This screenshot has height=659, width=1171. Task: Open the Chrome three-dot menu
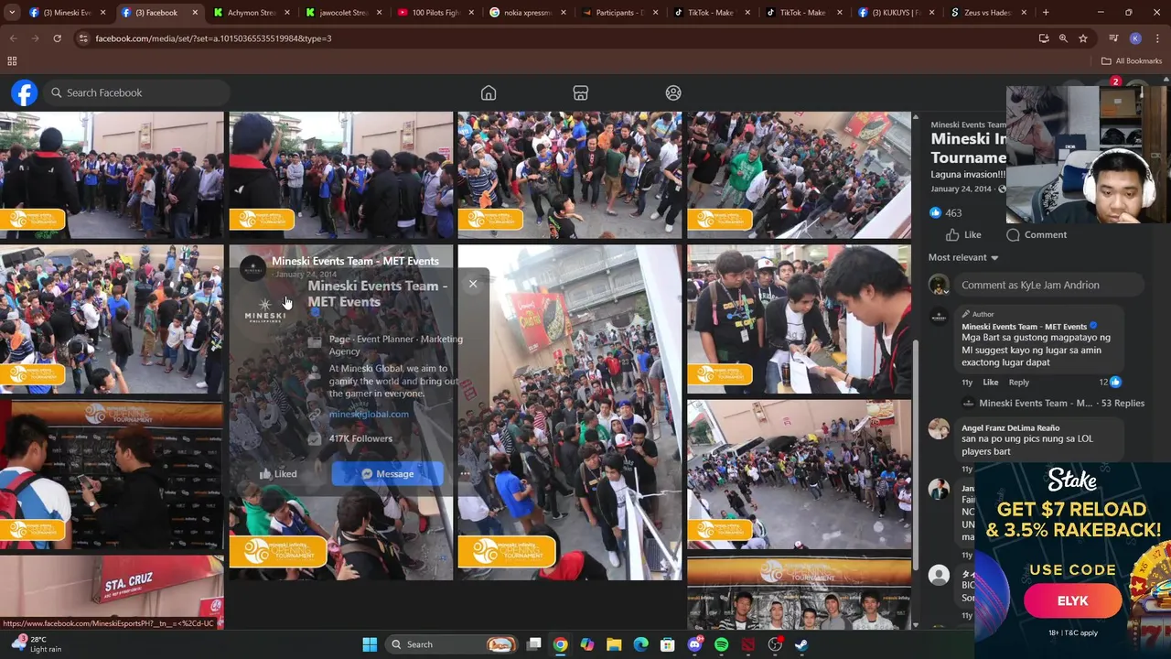1156,38
